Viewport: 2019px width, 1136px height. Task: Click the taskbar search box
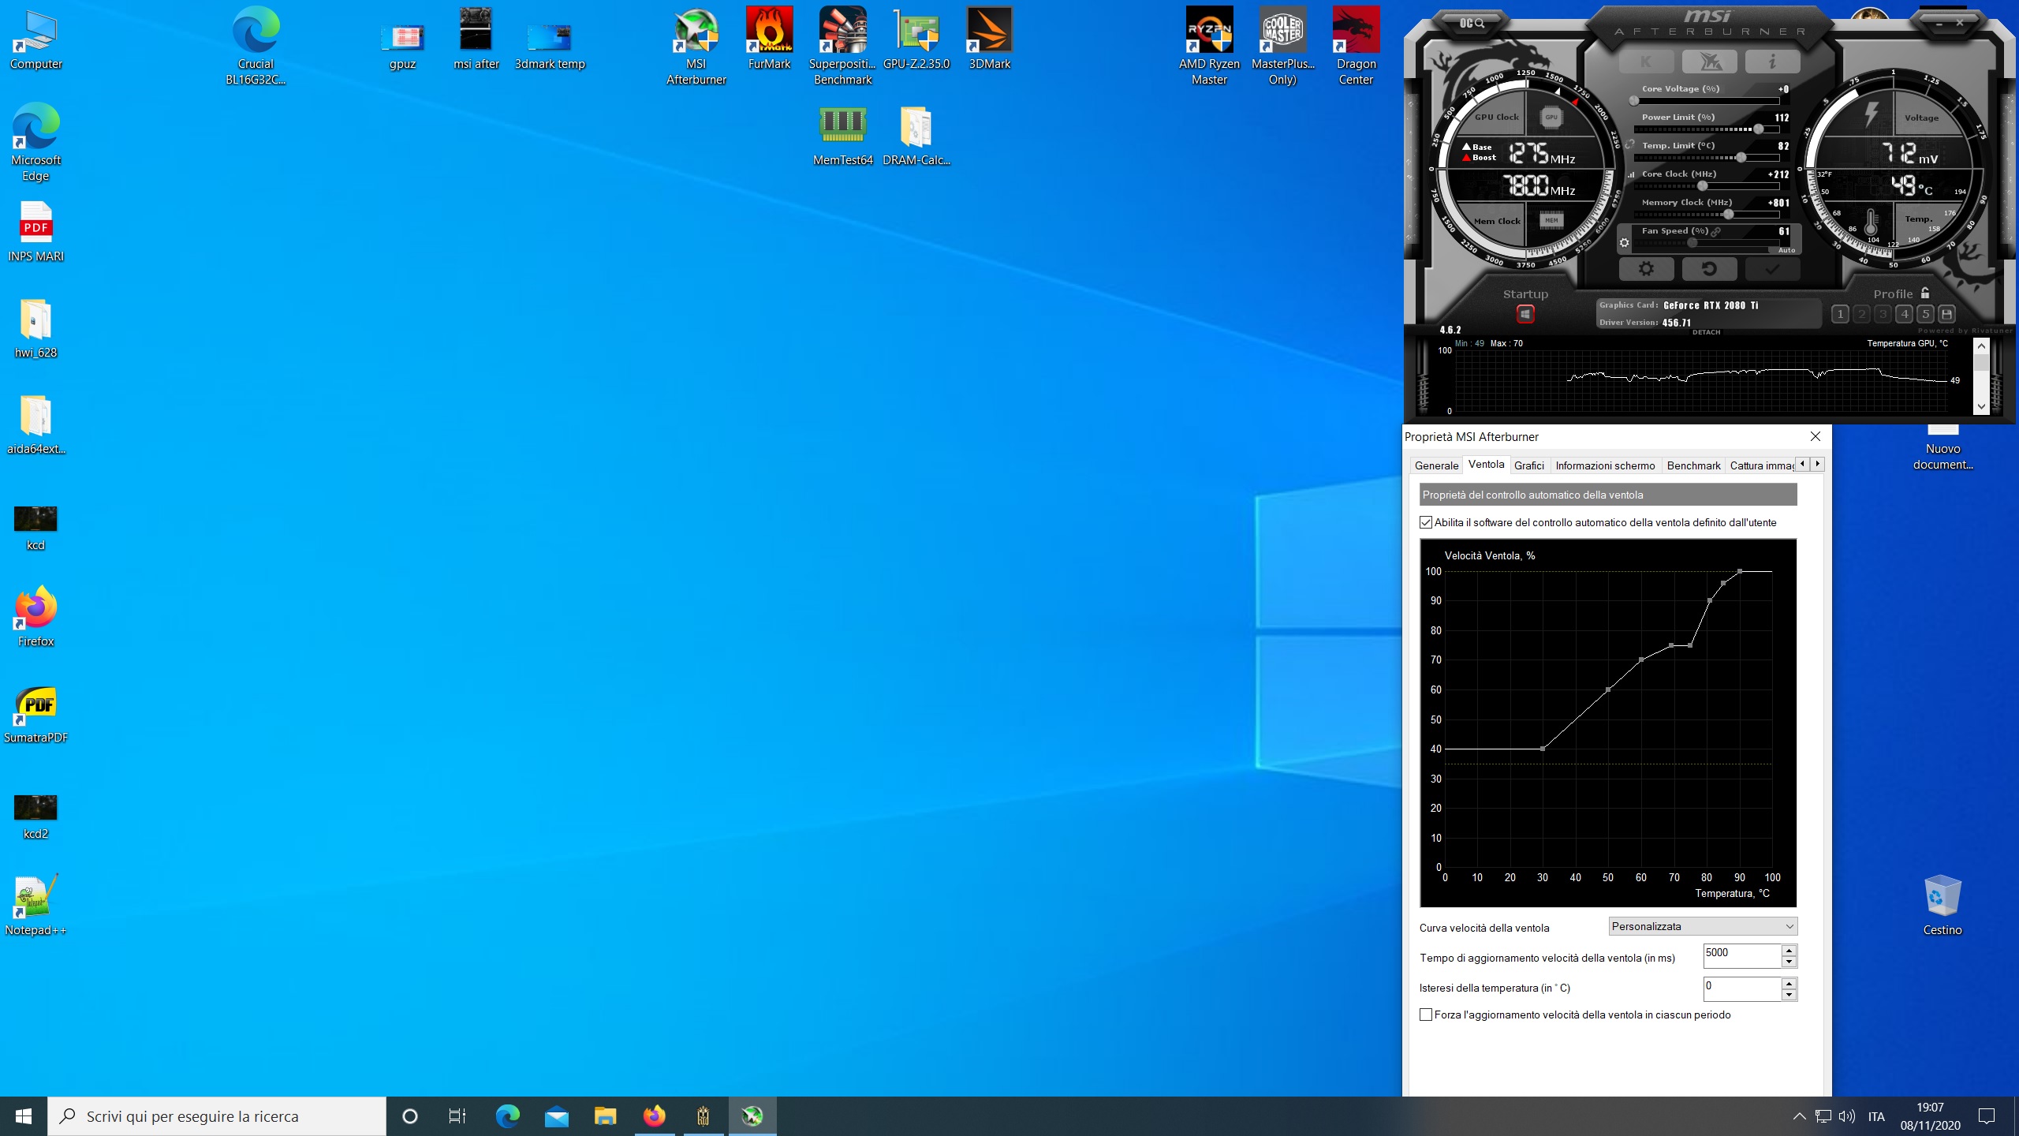(218, 1116)
